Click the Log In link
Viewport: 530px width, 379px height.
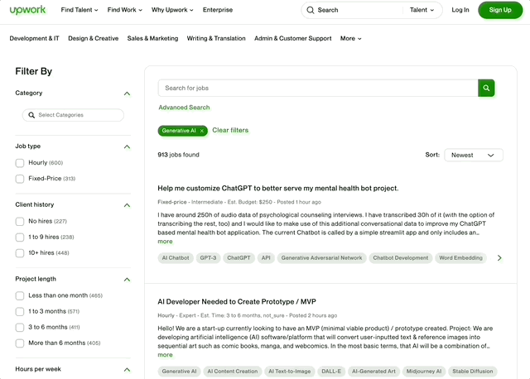pos(460,10)
